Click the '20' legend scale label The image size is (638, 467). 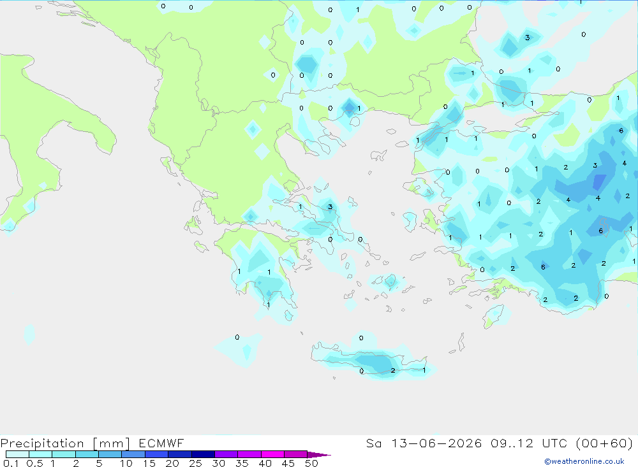(x=172, y=463)
